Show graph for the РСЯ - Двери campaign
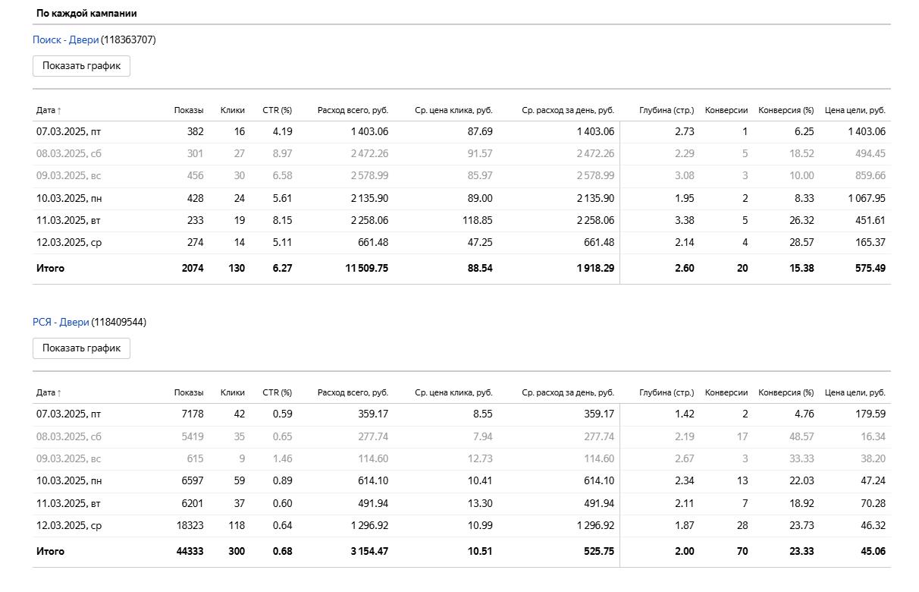Screen dimensions: 919x592 (x=81, y=348)
